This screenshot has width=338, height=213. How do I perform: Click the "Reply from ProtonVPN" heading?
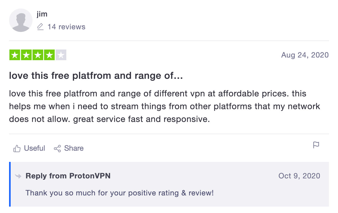click(x=68, y=176)
